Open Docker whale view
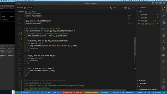The height and width of the screenshot is (94, 167). coord(164,55)
